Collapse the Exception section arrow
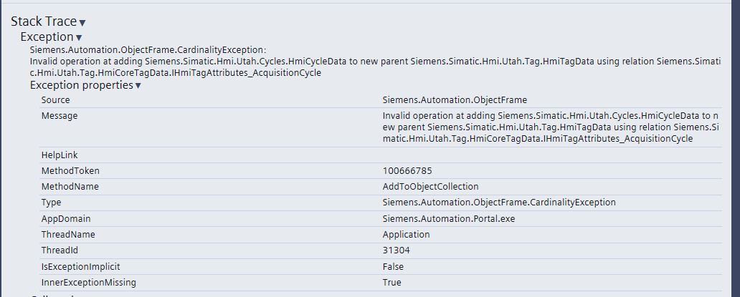 click(79, 38)
